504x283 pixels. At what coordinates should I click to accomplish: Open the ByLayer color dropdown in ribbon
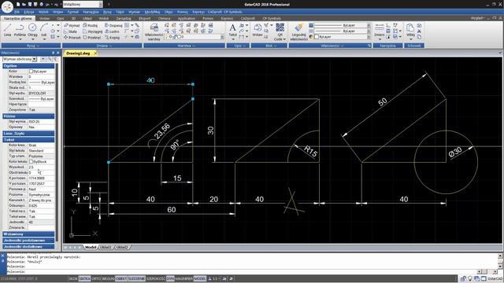(369, 37)
